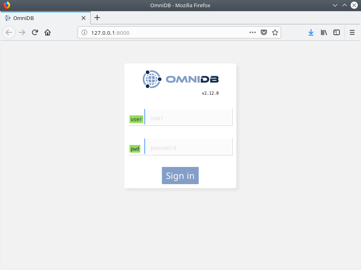Bookmark this page with star icon
The image size is (361, 270).
(275, 33)
